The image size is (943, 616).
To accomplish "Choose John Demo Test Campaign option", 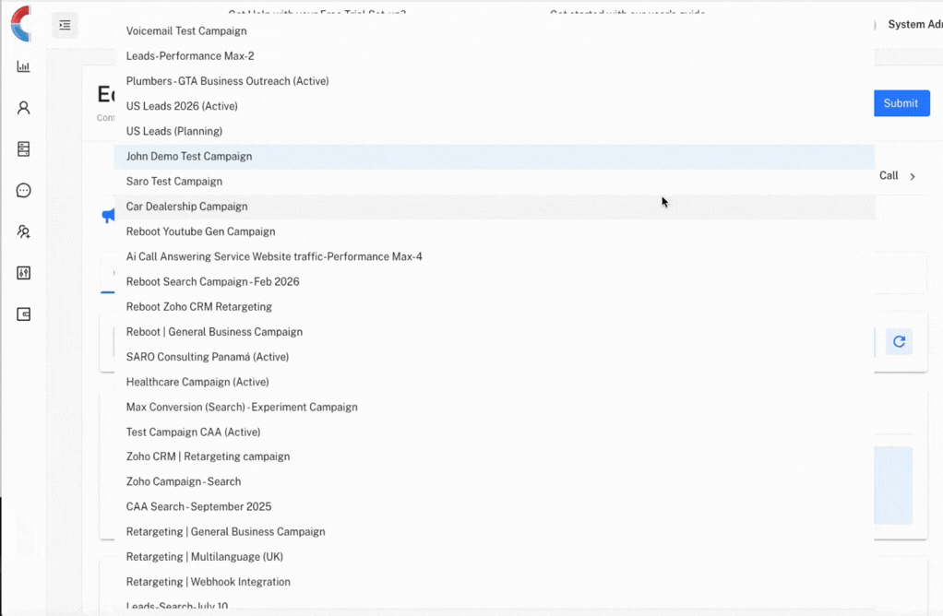I will coord(189,157).
